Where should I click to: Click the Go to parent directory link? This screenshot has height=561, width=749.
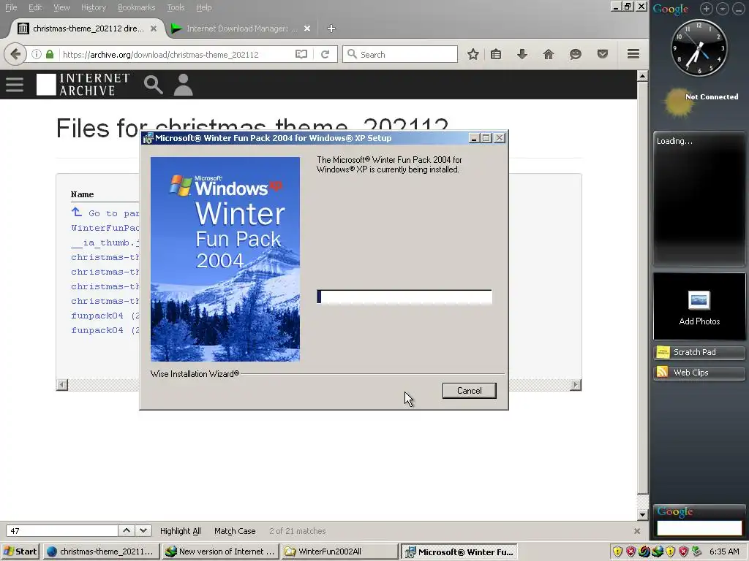click(x=105, y=213)
